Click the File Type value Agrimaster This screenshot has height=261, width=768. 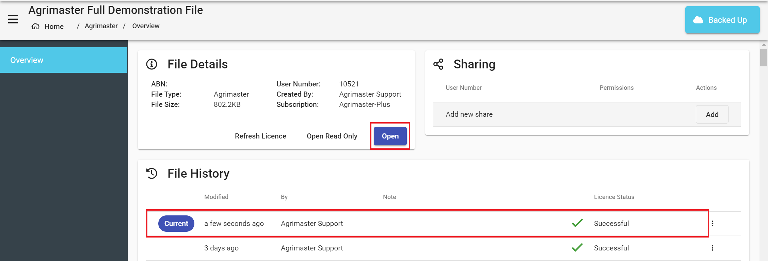[x=231, y=94]
